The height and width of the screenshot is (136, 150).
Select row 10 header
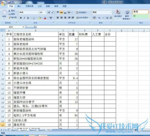point(3,78)
